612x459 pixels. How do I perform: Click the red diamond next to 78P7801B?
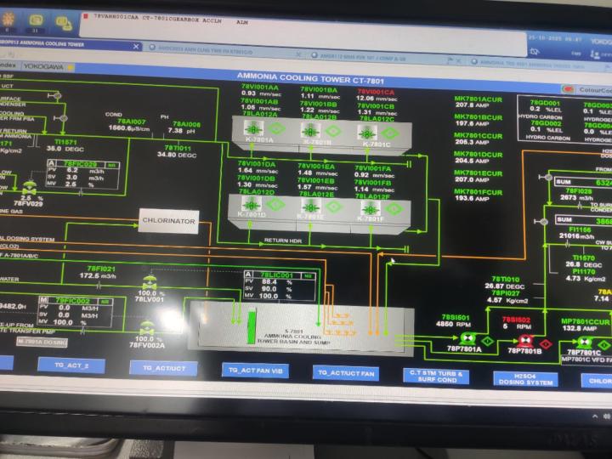pyautogui.click(x=545, y=343)
